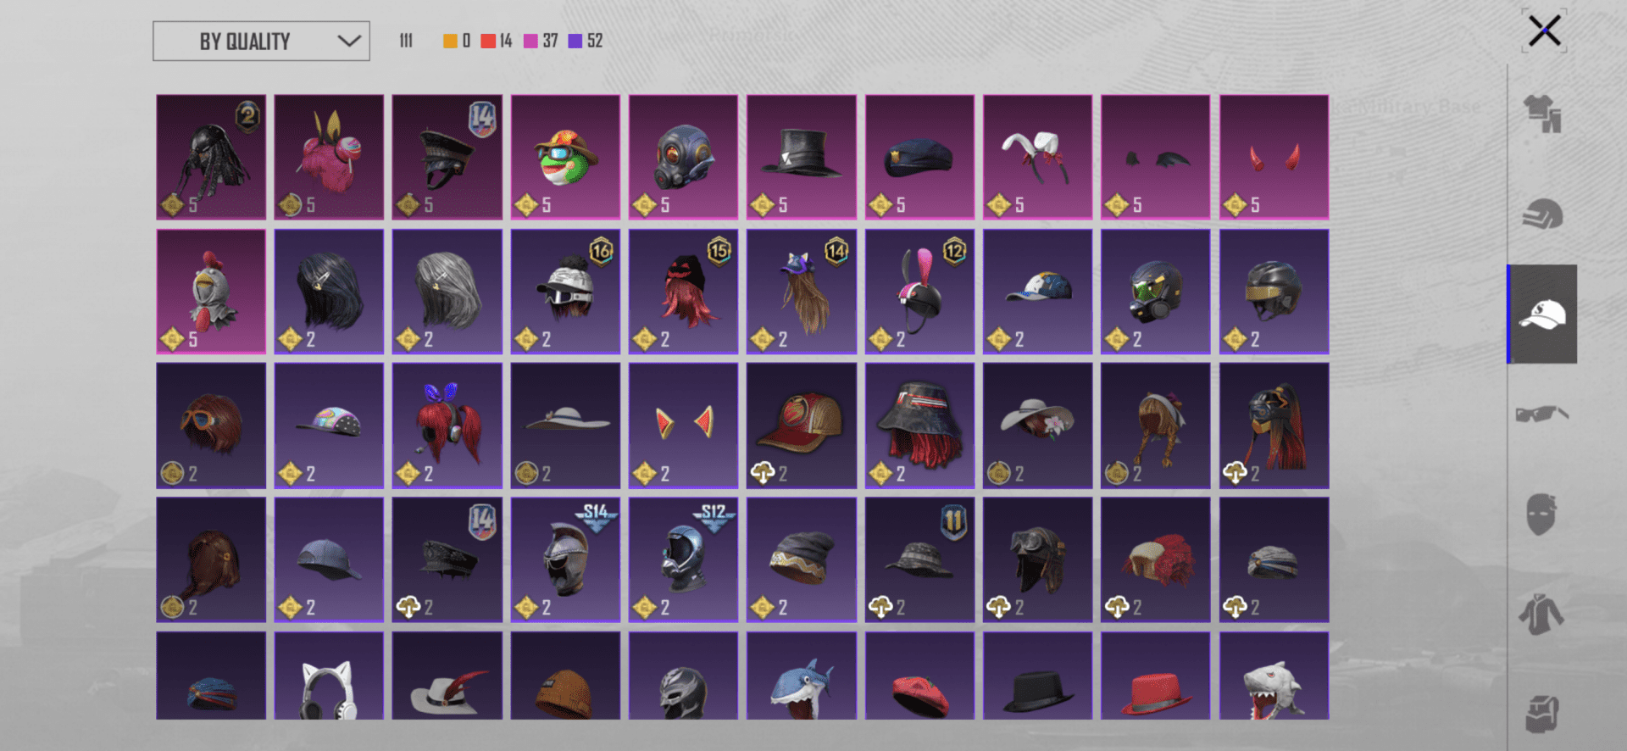
Task: Close the inventory with X button
Action: [1545, 31]
